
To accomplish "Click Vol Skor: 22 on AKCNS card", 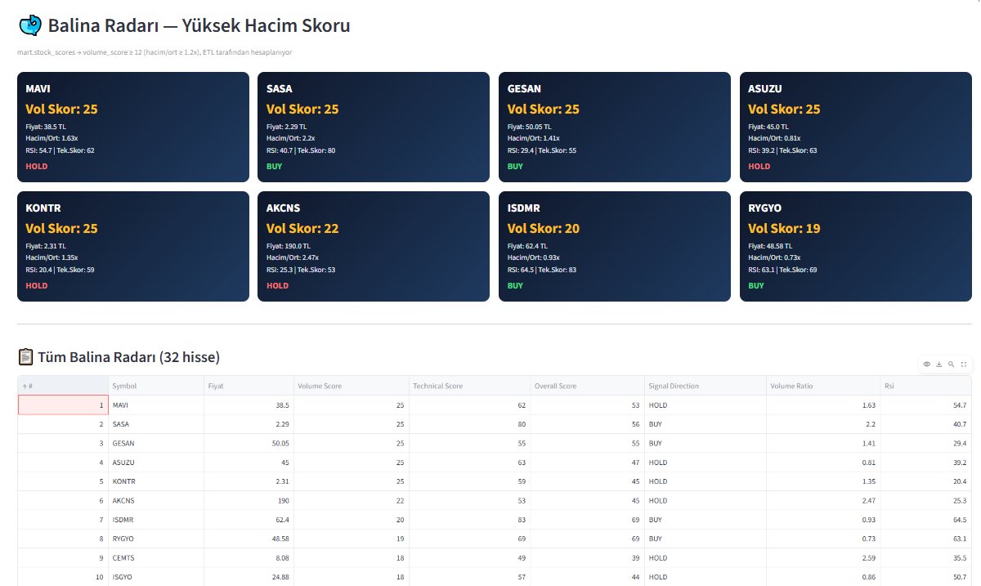I will pyautogui.click(x=302, y=228).
